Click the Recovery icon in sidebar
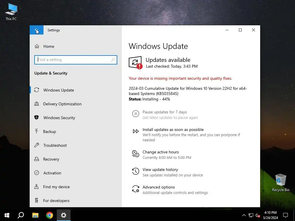The image size is (295, 221). coord(37,159)
